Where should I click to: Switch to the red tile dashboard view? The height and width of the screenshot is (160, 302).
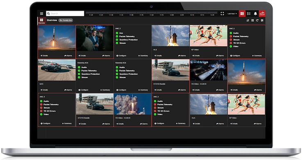click(x=242, y=14)
